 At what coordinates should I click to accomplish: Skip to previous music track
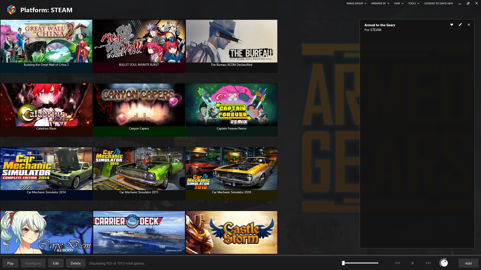(397, 263)
